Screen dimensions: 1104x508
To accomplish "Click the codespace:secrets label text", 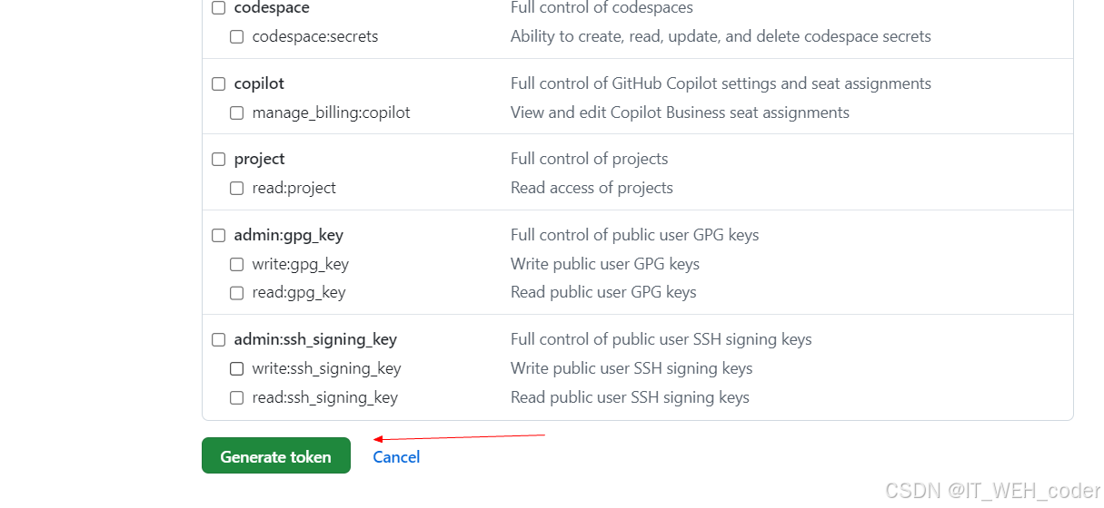I will [315, 37].
